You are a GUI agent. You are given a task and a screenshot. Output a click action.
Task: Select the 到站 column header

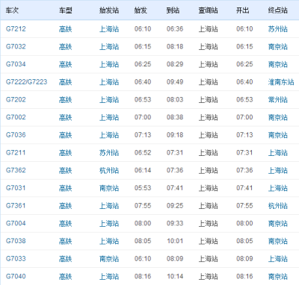tap(173, 10)
